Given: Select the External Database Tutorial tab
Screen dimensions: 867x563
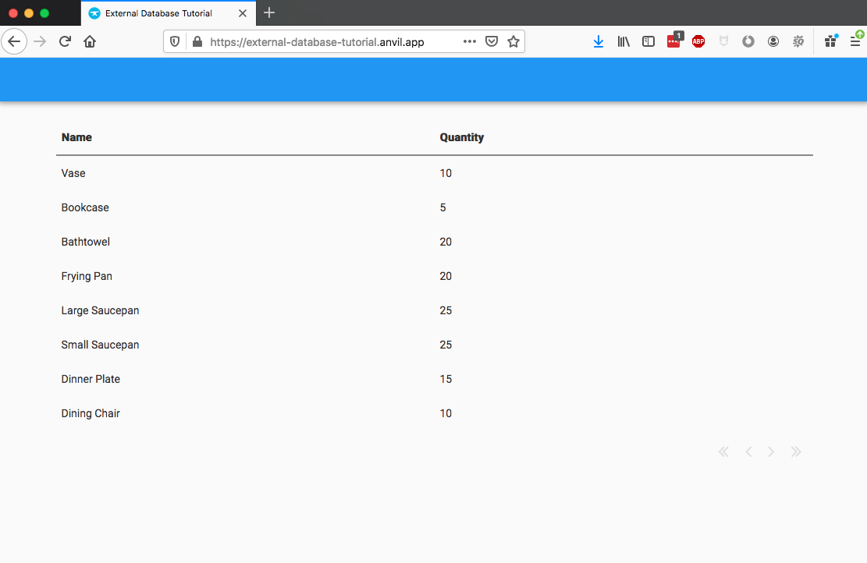Looking at the screenshot, I should (158, 13).
